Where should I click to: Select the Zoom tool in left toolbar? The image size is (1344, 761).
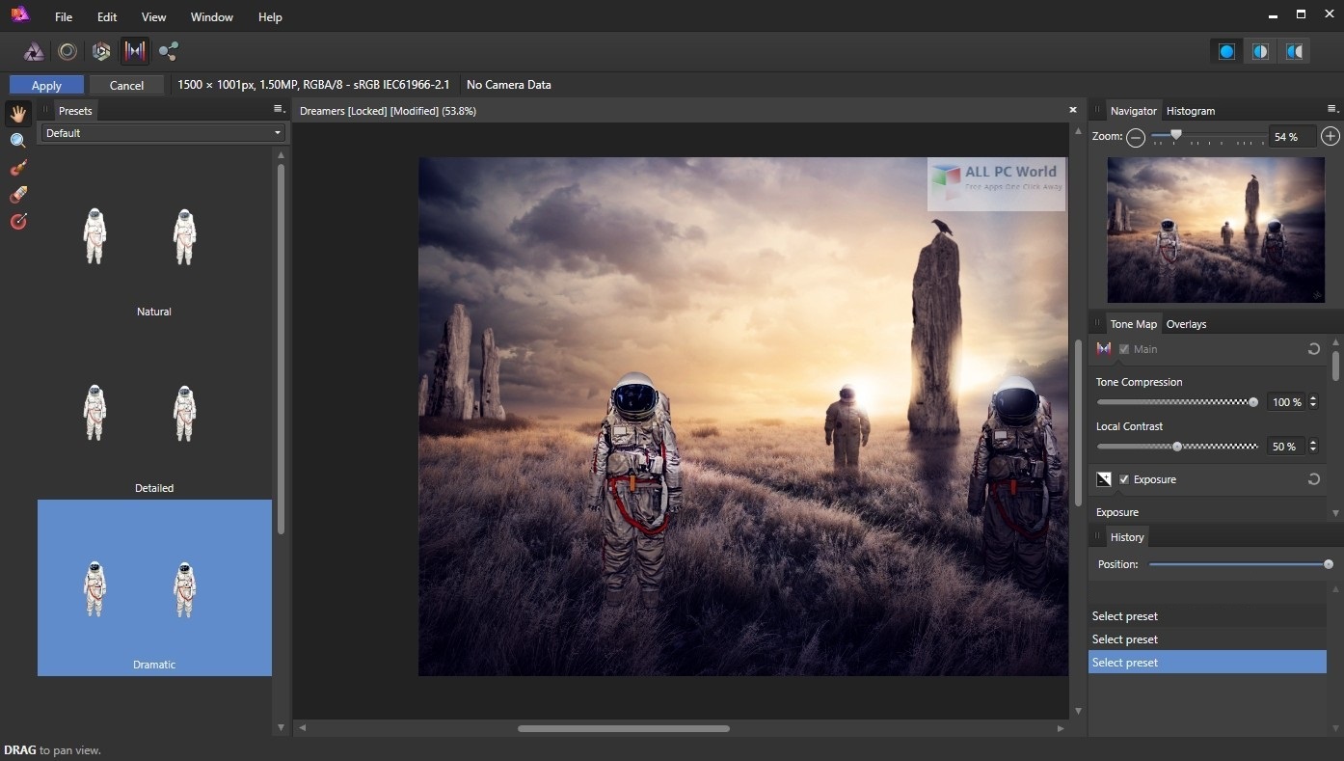(x=17, y=141)
